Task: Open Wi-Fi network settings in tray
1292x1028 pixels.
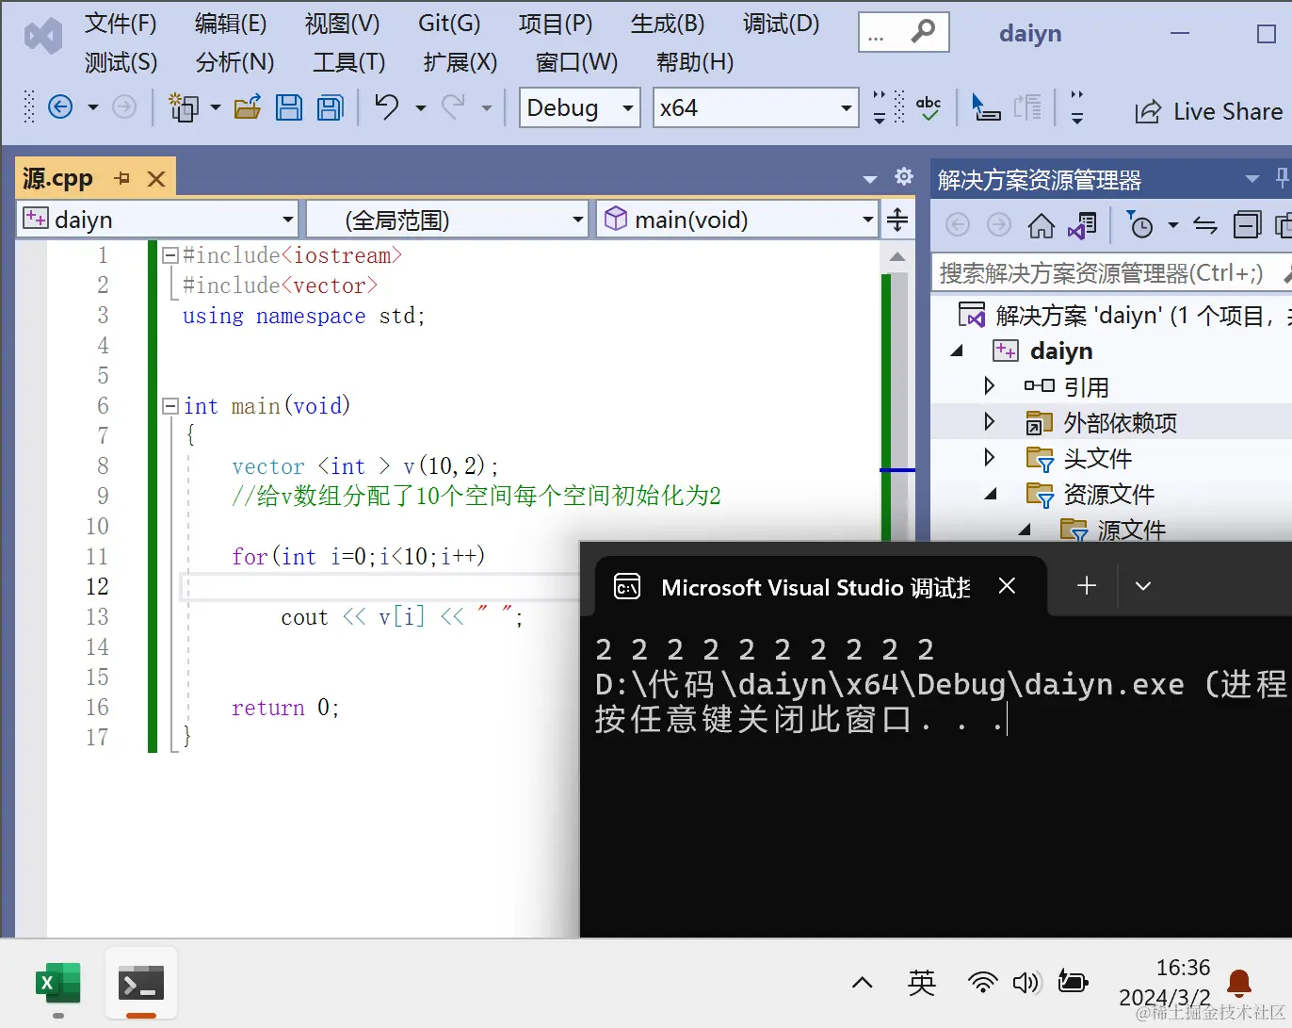Action: click(x=982, y=983)
